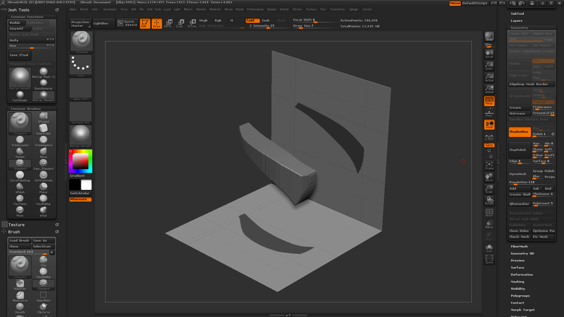Click the Actual size icon
Viewport: 564px width, 317px height.
[489, 77]
